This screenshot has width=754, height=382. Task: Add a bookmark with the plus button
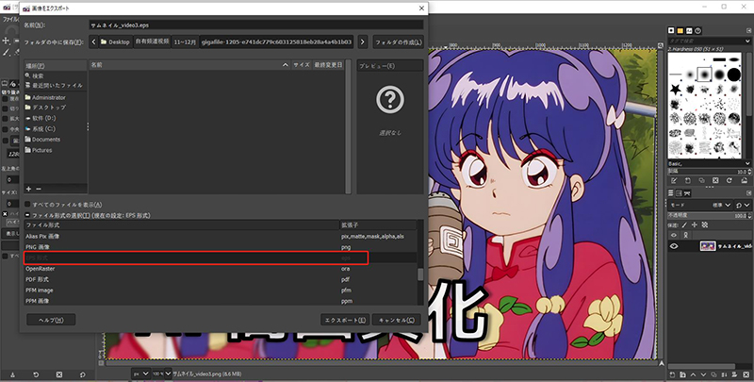coord(28,190)
